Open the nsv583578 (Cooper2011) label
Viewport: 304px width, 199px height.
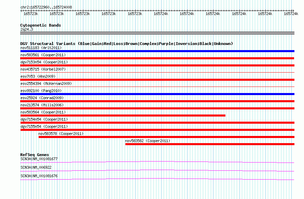point(61,134)
